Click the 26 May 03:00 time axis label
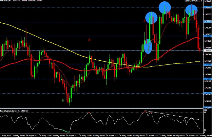The width and height of the screenshot is (212, 138). pos(112,136)
